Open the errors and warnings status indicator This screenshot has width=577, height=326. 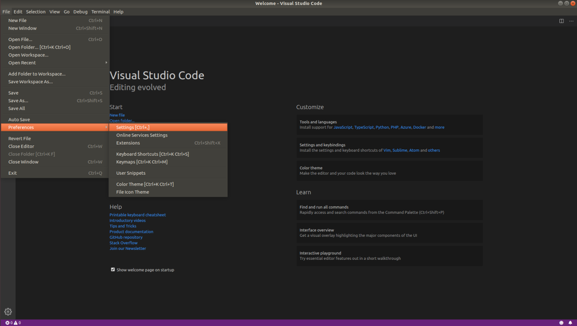[13, 323]
